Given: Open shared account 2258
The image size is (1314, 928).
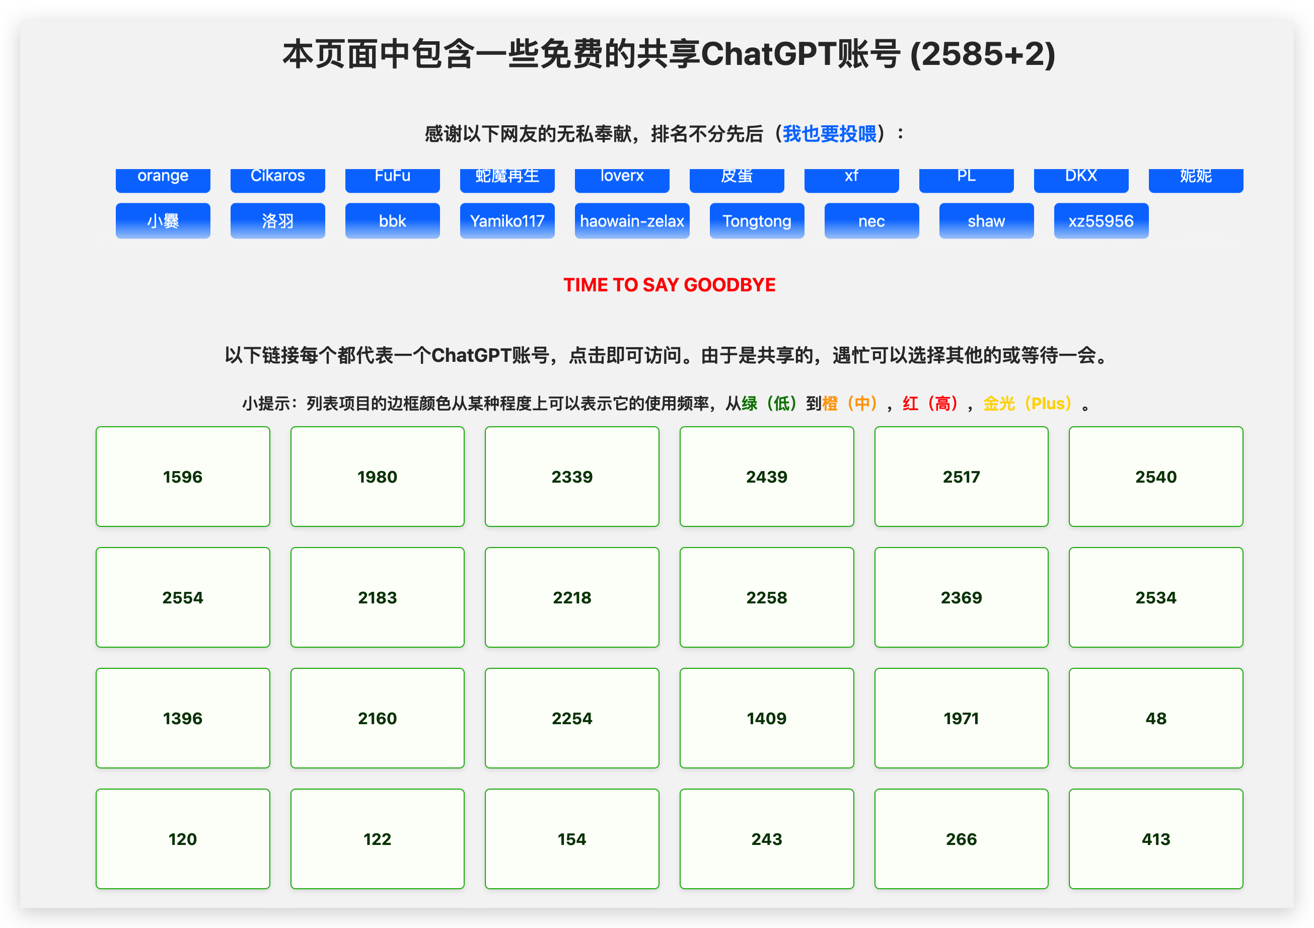Looking at the screenshot, I should 766,597.
